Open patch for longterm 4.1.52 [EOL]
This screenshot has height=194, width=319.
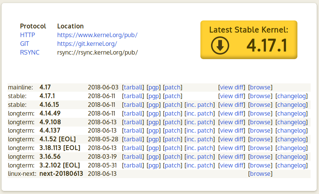tap(172, 139)
